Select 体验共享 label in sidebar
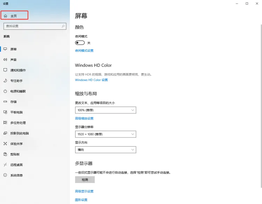Image resolution: width=262 pixels, height=204 pixels. (x=16, y=144)
